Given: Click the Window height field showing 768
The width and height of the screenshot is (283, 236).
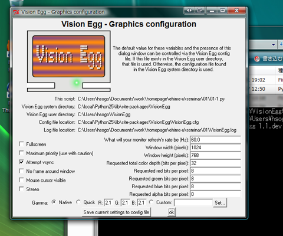Looking at the screenshot, I should (215, 155).
